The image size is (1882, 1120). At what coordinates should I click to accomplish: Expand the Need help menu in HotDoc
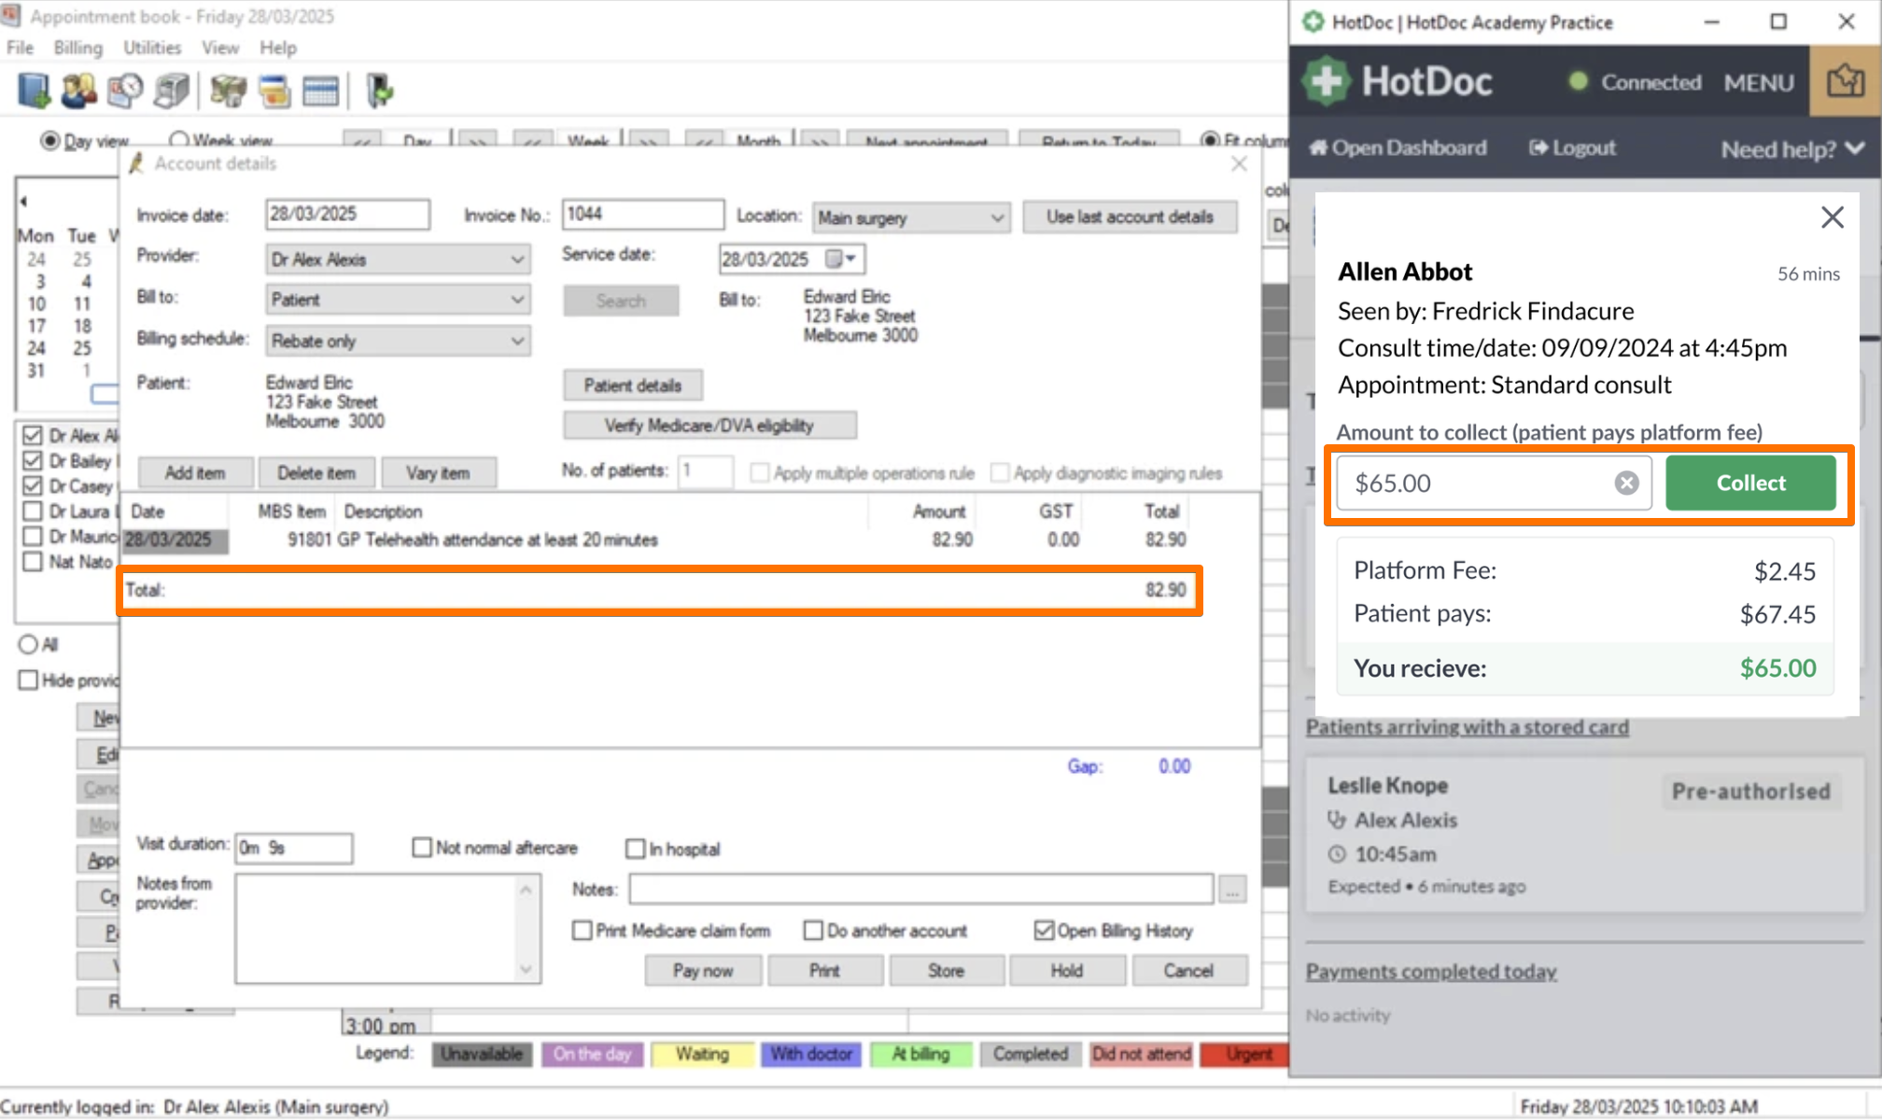1792,148
